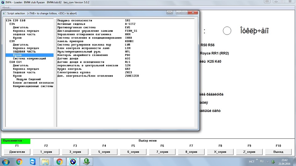The width and height of the screenshot is (296, 166).
Task: Open TeamViewer from the taskbar
Action: click(33, 161)
